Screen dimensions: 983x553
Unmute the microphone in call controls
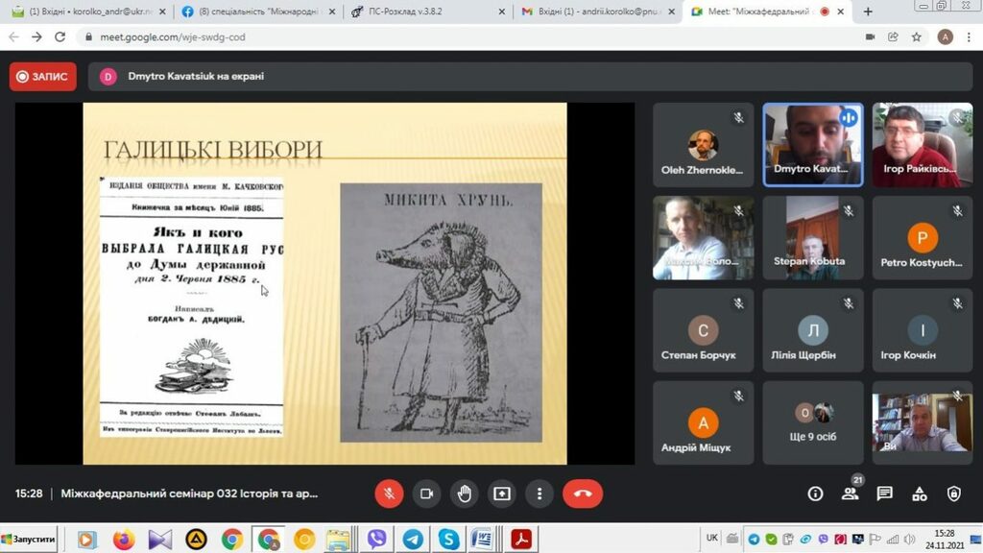[389, 493]
